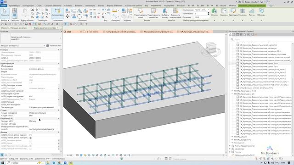The width and height of the screenshot is (294, 165).
Task: Select the Связанные файлы Revit tree item
Action: click(x=244, y=155)
